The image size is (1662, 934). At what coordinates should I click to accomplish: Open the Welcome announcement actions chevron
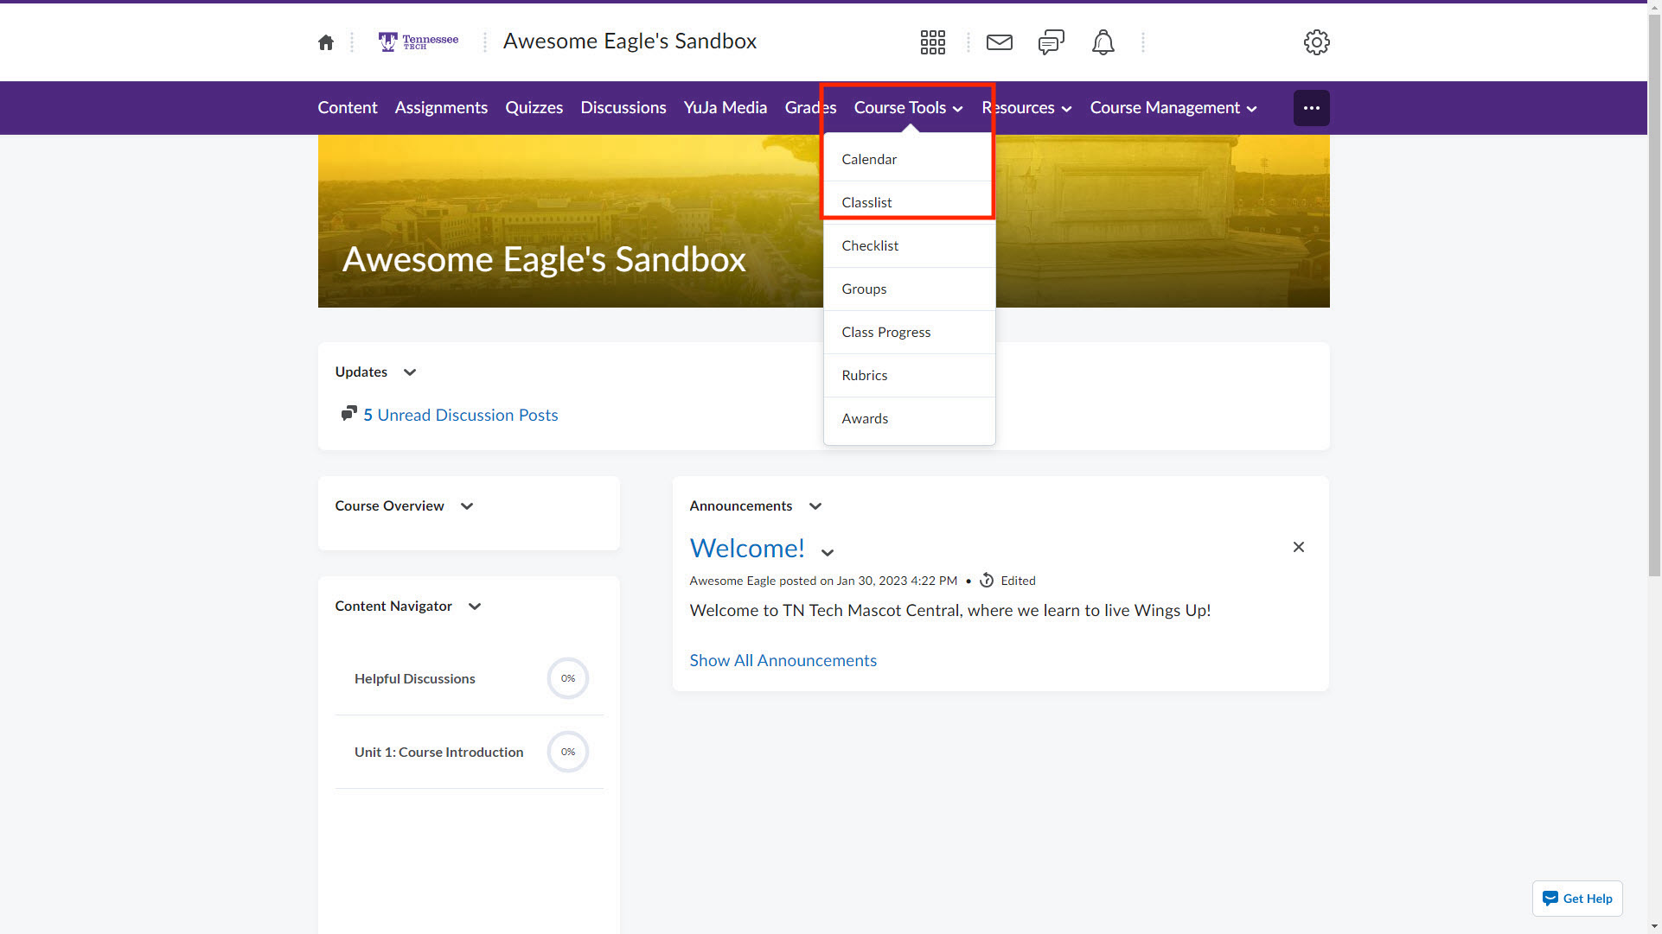click(x=827, y=552)
